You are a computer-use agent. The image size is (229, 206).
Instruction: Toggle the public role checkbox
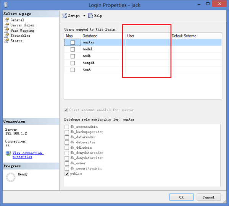[67, 174]
